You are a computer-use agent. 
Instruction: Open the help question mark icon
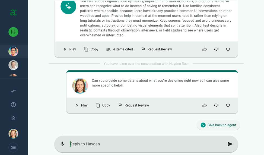tap(13, 105)
